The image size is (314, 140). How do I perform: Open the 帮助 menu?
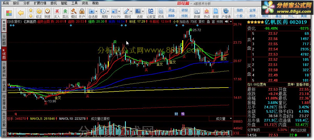[95, 3]
